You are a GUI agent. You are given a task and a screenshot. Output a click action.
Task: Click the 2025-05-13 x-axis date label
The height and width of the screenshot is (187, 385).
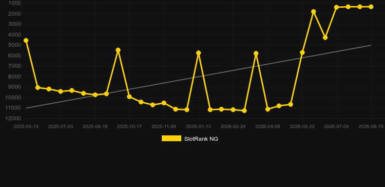(26, 127)
